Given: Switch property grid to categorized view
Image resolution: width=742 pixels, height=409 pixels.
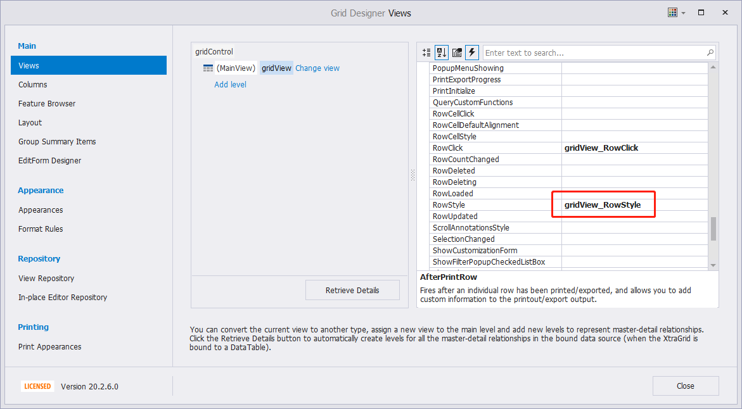Looking at the screenshot, I should pyautogui.click(x=426, y=53).
